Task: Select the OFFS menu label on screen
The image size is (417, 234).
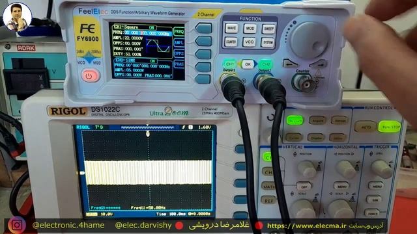Action: (x=179, y=53)
